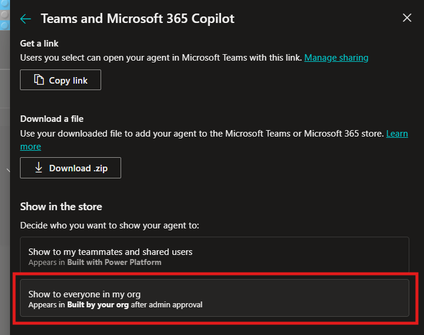Click the Copy link button

pos(61,80)
